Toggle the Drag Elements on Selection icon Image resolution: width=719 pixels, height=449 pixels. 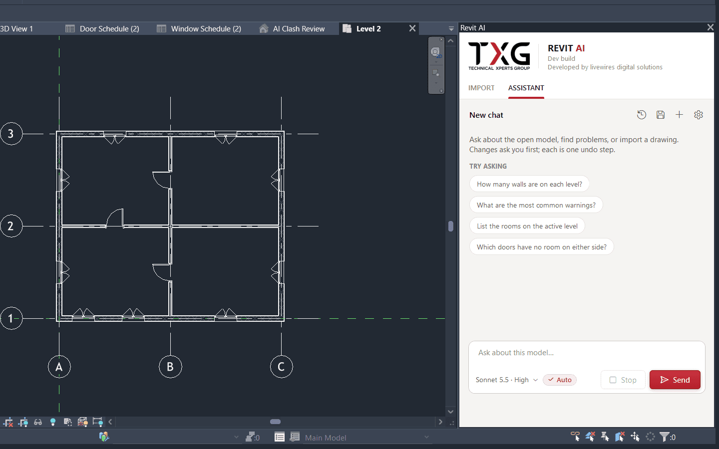pos(635,437)
